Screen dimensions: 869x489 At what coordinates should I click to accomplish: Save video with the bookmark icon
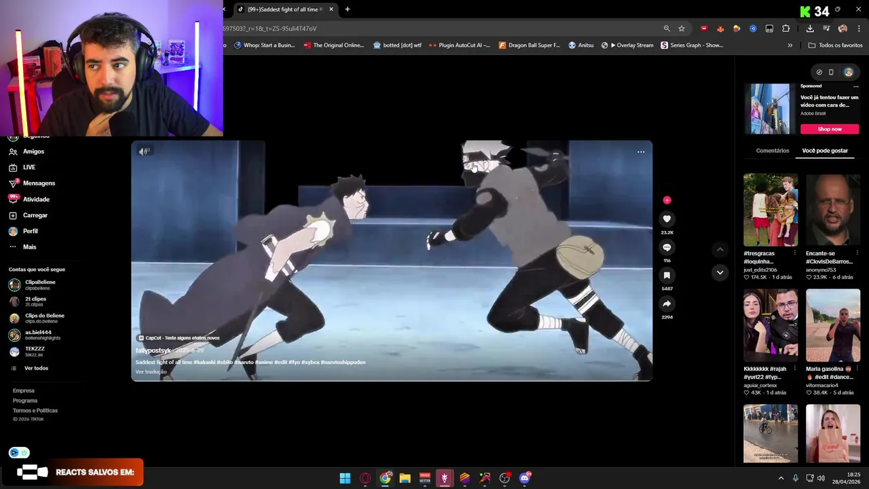(667, 275)
